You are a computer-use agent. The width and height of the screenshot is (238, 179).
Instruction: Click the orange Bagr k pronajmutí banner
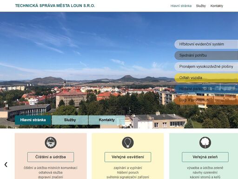point(206,100)
